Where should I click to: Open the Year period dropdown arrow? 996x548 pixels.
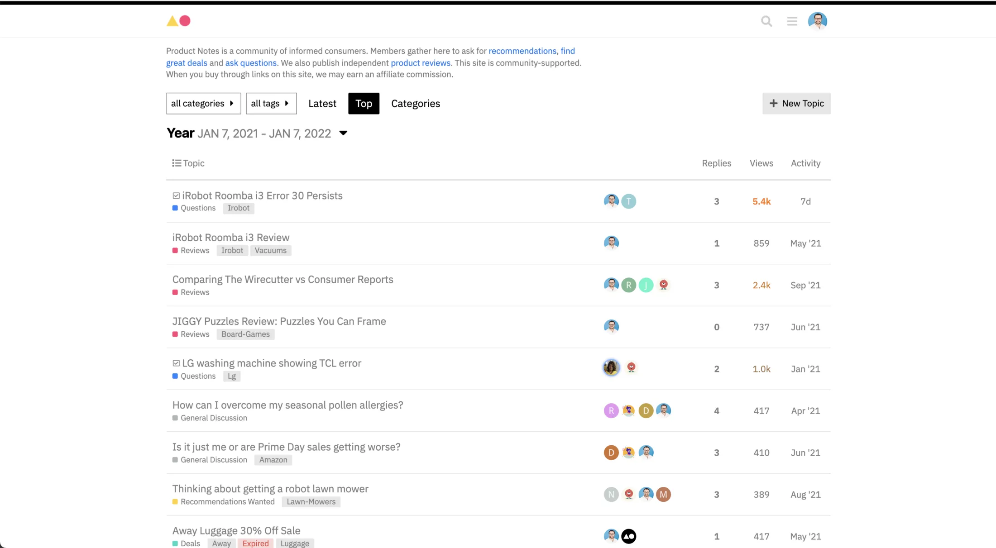pyautogui.click(x=343, y=133)
